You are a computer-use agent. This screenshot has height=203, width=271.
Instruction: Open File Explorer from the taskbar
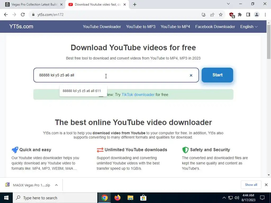click(x=130, y=198)
